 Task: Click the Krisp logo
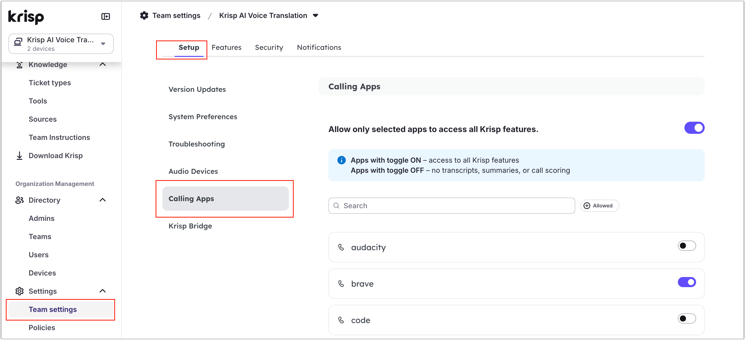[26, 17]
